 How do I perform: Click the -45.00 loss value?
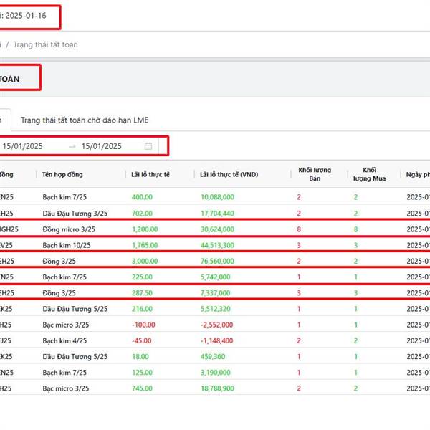(141, 340)
